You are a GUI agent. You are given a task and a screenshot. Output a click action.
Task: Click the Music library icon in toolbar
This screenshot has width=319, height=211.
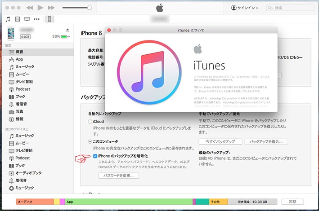[8, 19]
